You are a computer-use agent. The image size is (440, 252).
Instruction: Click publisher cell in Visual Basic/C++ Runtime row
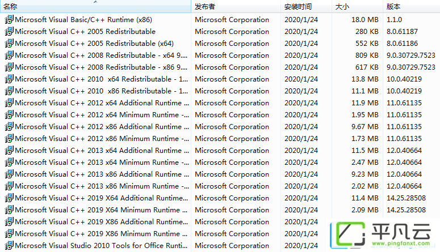tap(232, 20)
